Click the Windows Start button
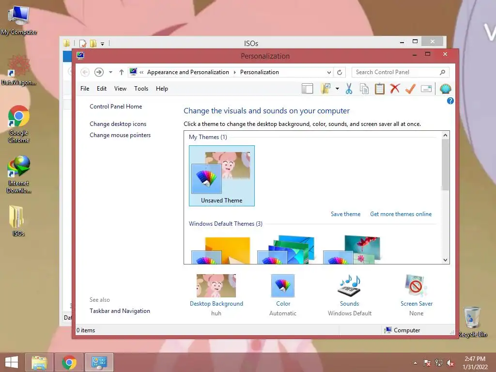Image resolution: width=496 pixels, height=372 pixels. click(12, 362)
